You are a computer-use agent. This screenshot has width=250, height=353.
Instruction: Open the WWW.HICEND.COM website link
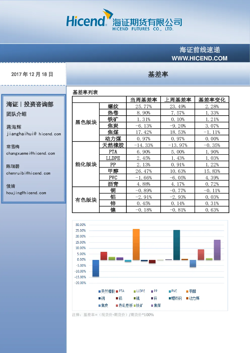coord(199,58)
